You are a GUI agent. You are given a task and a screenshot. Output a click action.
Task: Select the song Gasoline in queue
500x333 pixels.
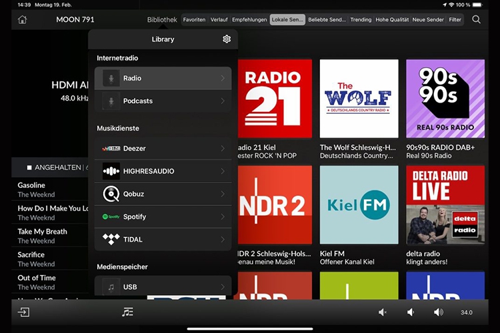click(x=50, y=190)
